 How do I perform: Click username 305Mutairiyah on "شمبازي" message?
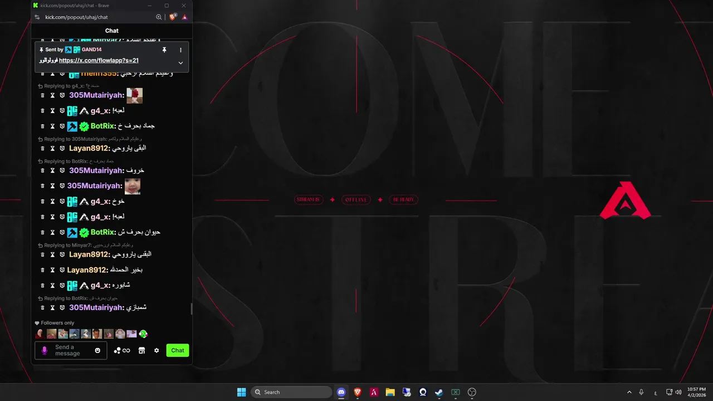click(96, 308)
